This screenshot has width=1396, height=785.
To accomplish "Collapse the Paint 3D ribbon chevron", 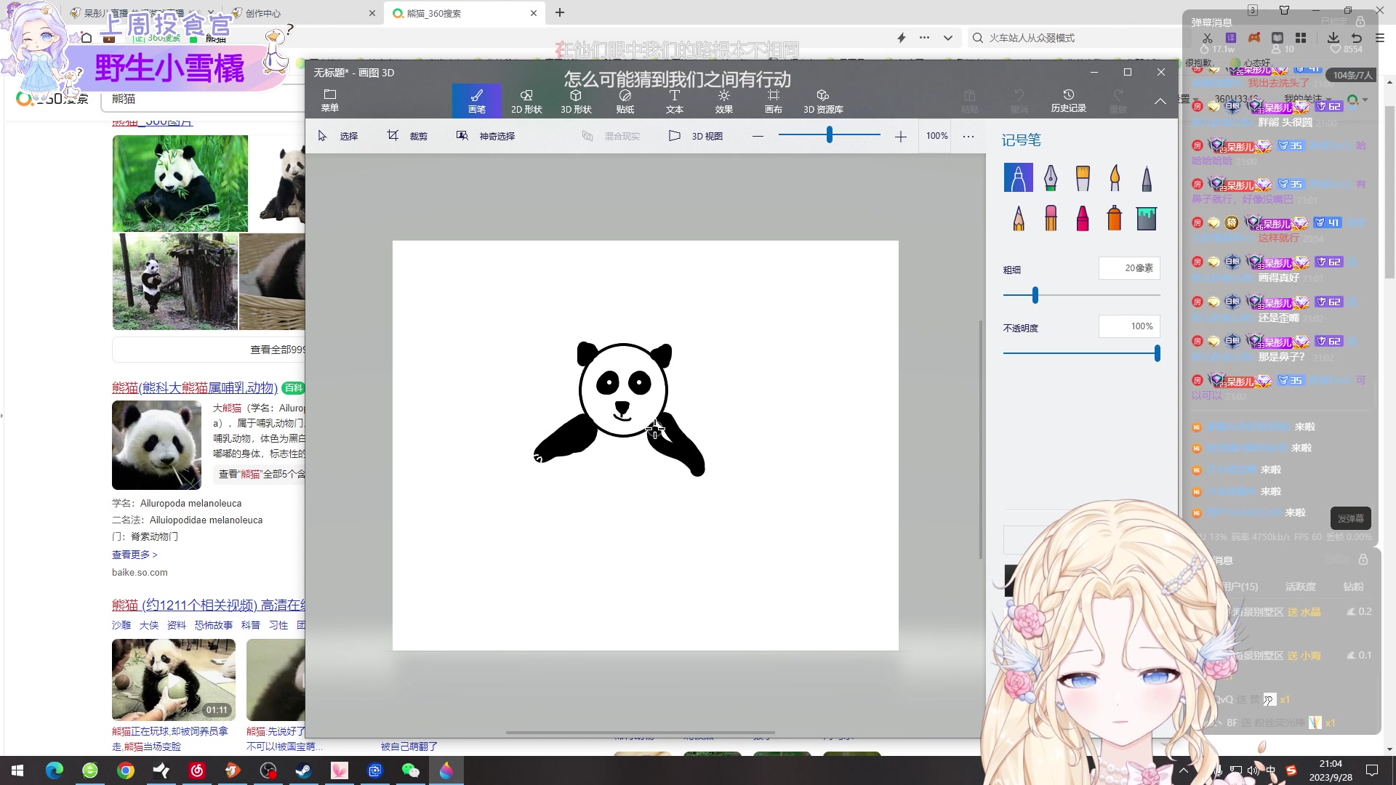I will point(1160,101).
